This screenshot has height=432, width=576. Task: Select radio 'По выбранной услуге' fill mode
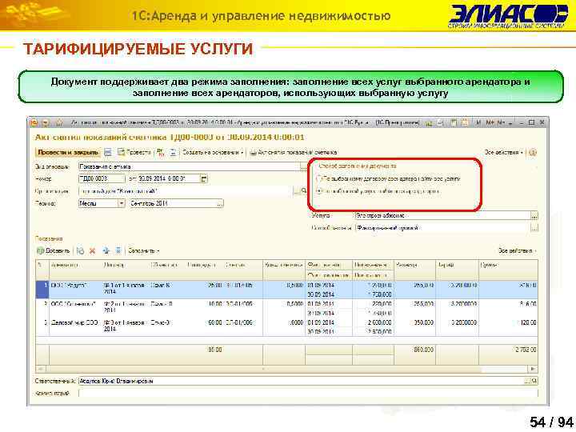pyautogui.click(x=318, y=191)
